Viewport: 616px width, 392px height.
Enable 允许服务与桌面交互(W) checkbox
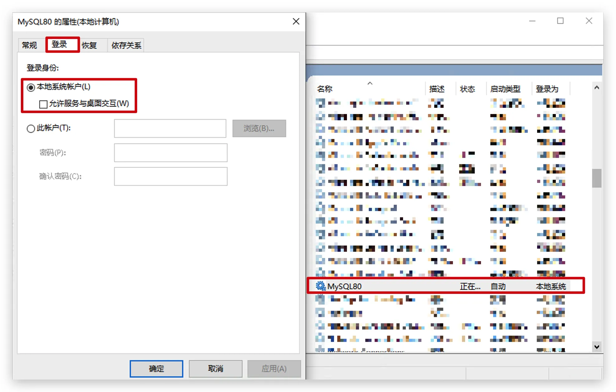(x=43, y=104)
